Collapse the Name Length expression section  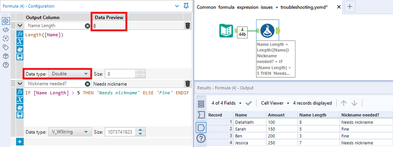(20, 26)
